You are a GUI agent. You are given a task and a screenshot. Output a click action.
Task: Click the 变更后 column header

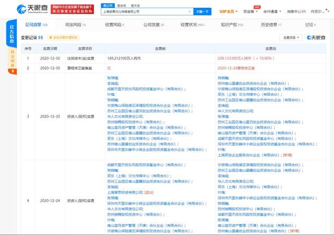tap(270, 48)
